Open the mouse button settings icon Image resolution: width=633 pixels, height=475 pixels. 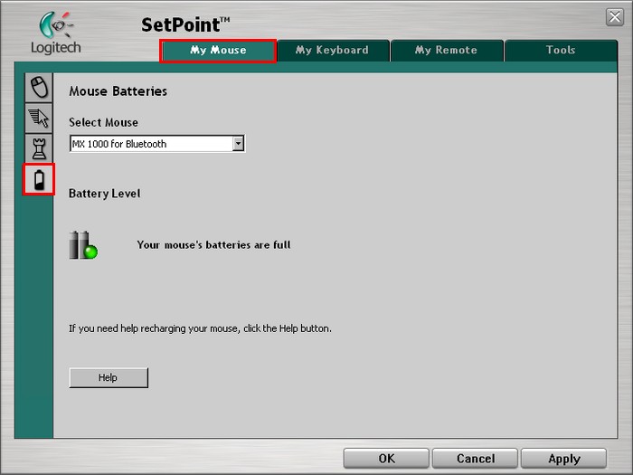pyautogui.click(x=39, y=87)
